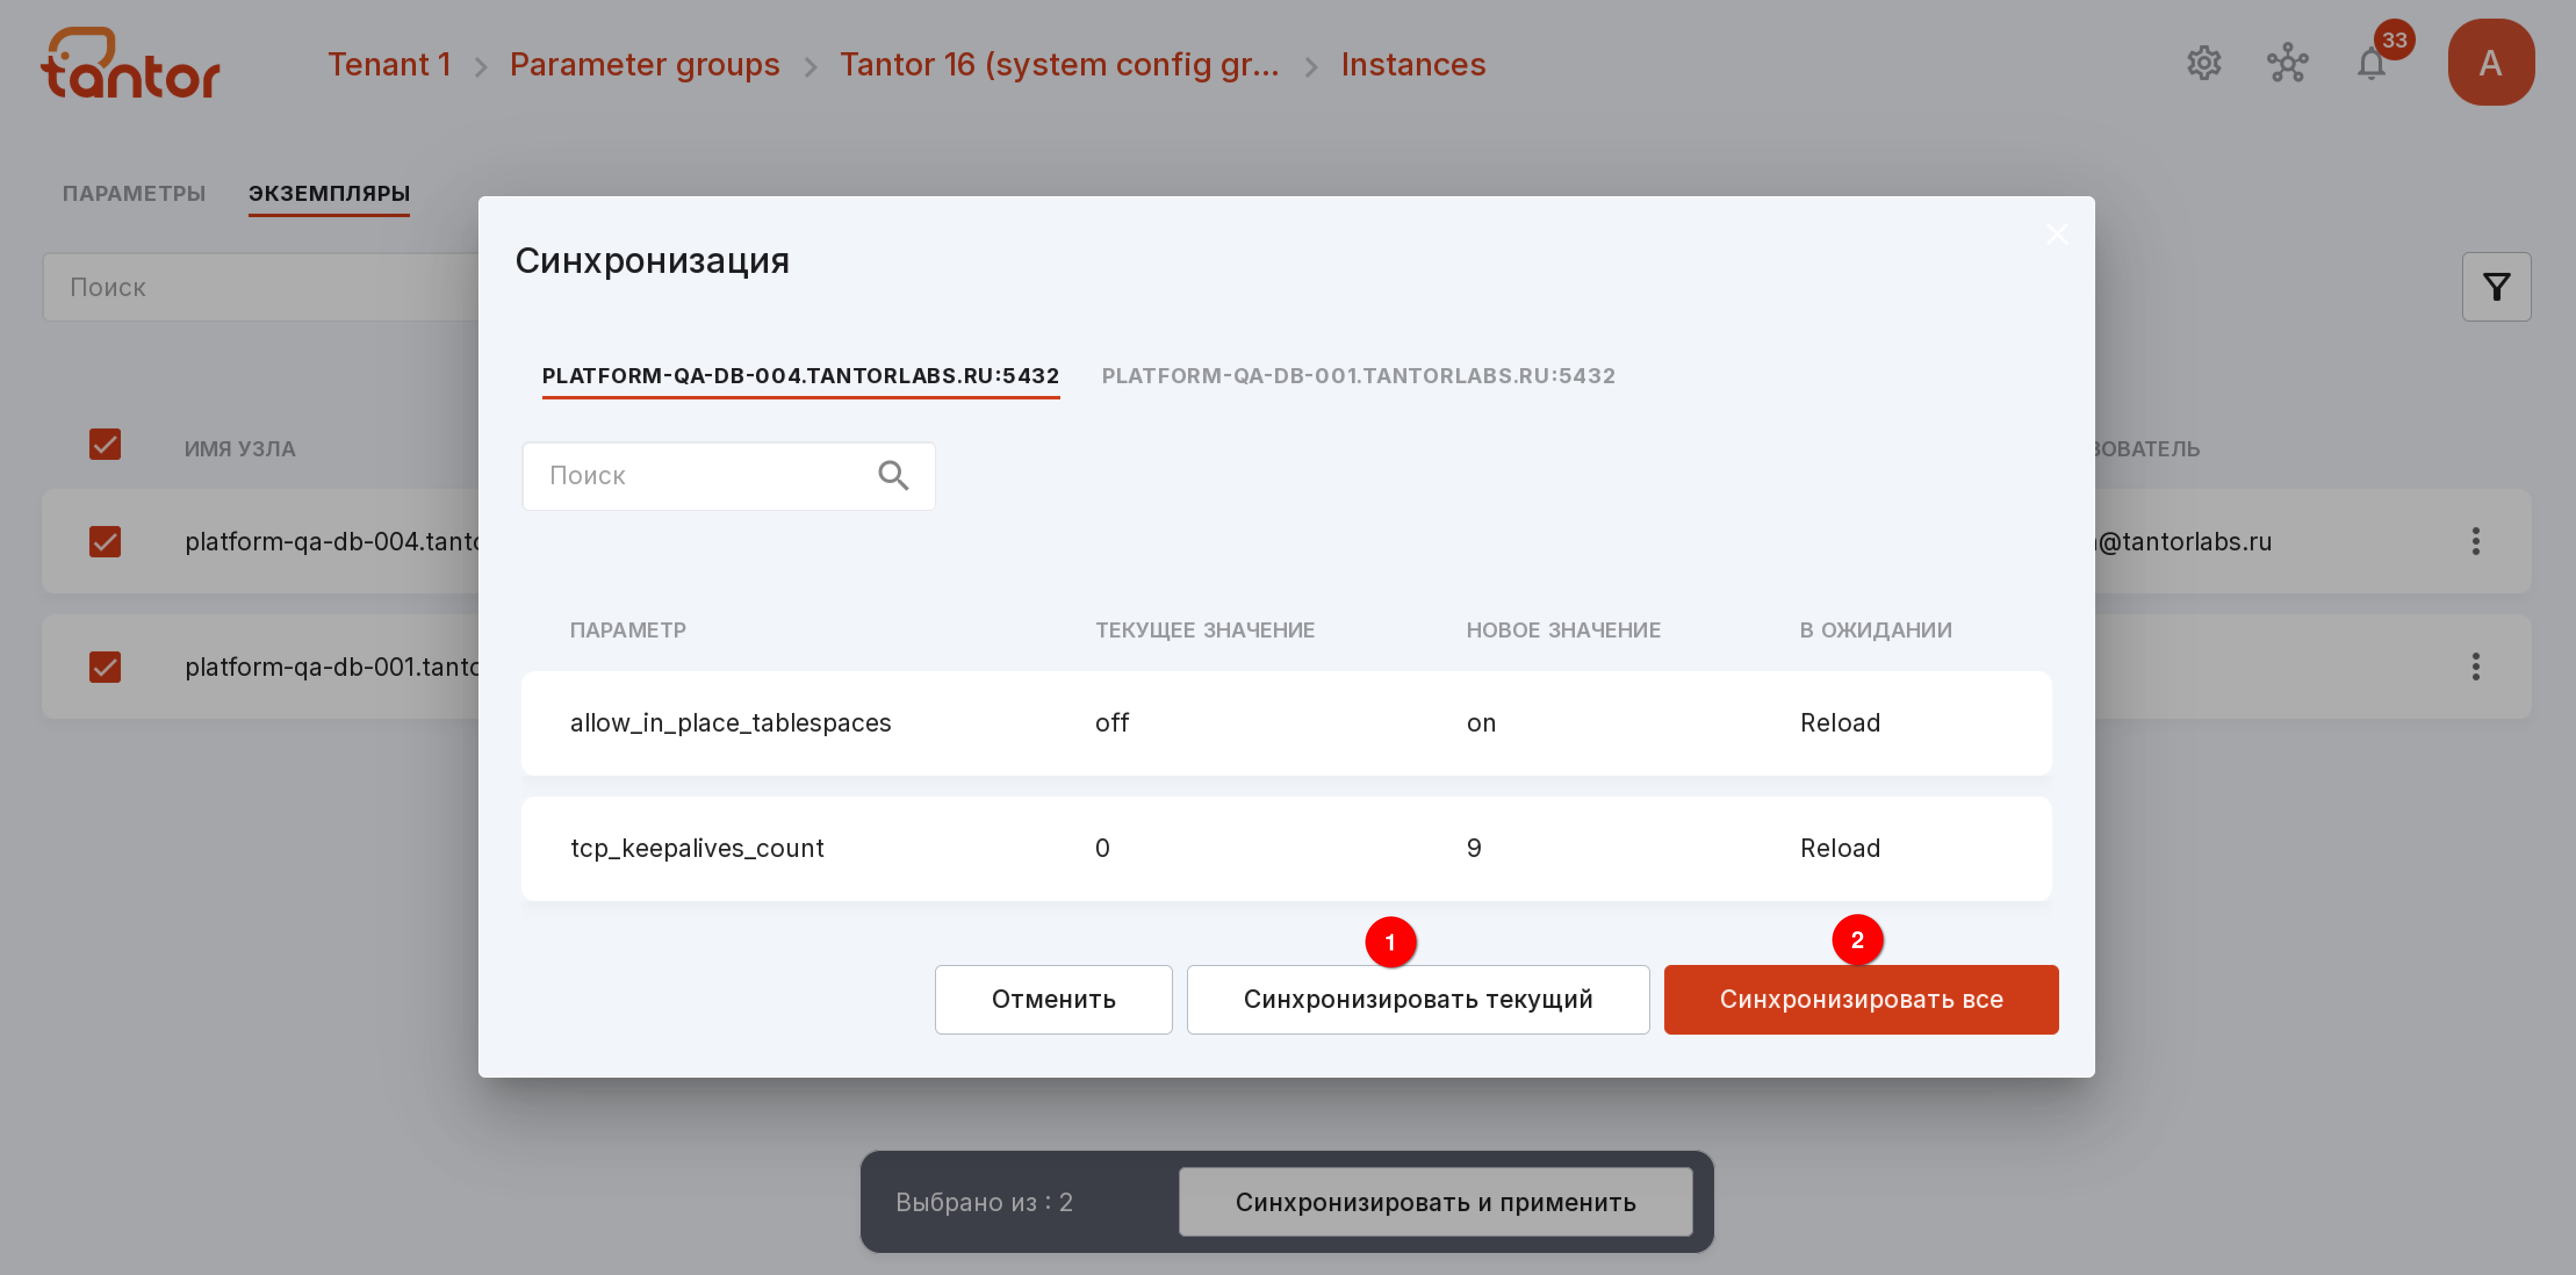
Task: Click new value on for allow_in_place_tablespaces
Action: pyautogui.click(x=1480, y=722)
